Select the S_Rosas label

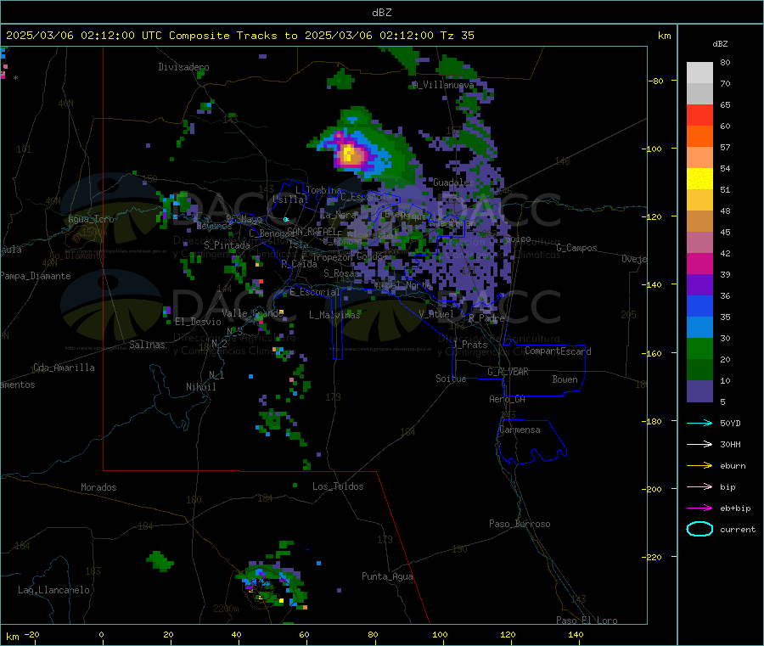341,273
